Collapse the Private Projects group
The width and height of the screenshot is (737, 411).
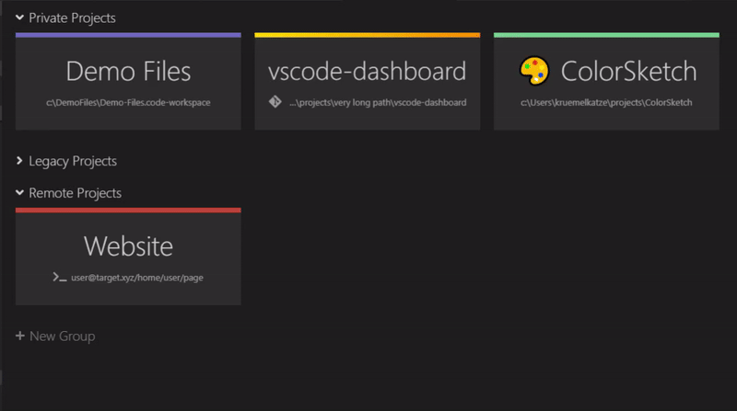19,17
